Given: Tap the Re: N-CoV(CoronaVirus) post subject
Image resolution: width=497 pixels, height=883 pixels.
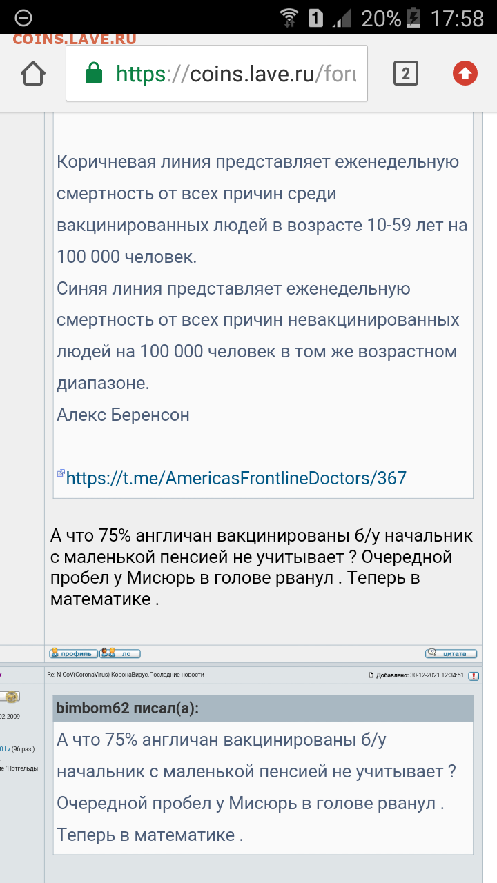Looking at the screenshot, I should (x=126, y=675).
